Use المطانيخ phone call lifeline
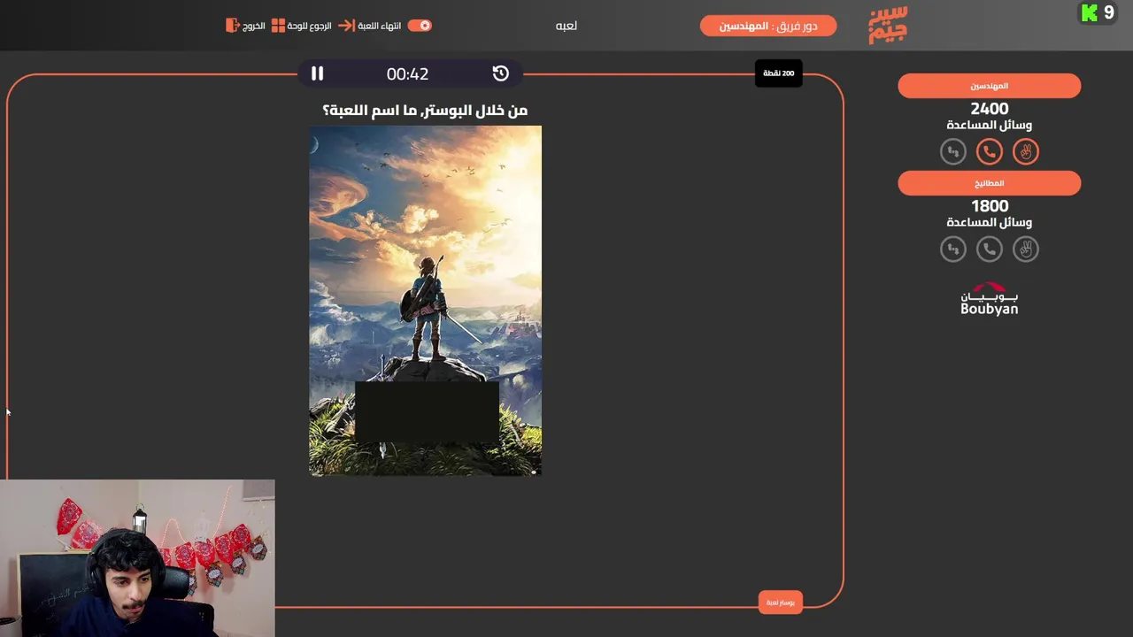Screen dimensions: 1133x637 [990, 249]
